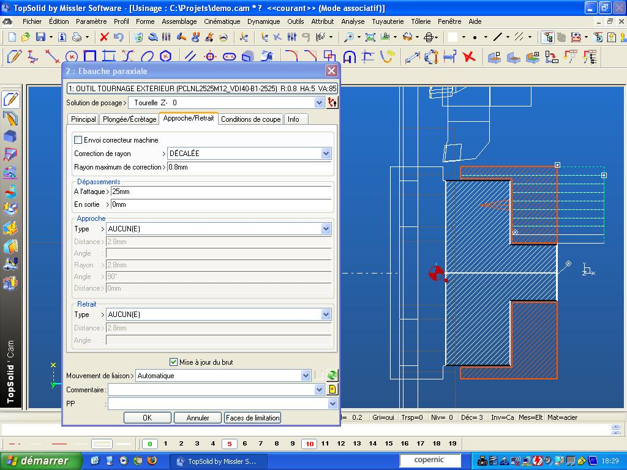627x470 pixels.
Task: Open the Solution de posage dropdown
Action: pos(318,103)
